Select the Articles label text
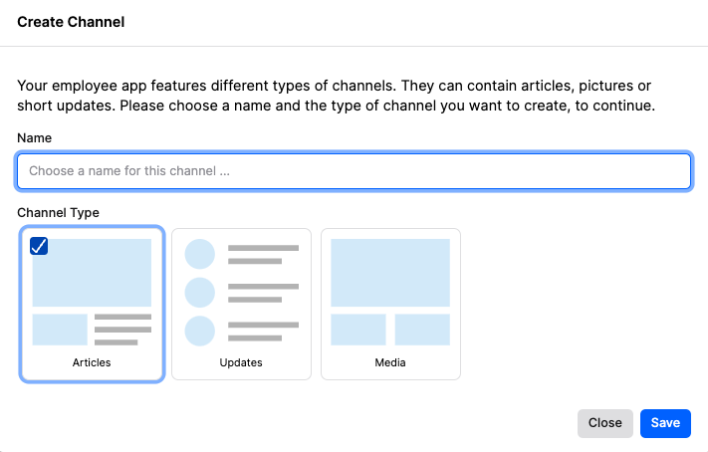The image size is (708, 452). pos(92,362)
